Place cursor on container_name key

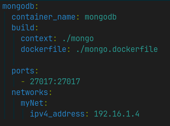[43, 17]
